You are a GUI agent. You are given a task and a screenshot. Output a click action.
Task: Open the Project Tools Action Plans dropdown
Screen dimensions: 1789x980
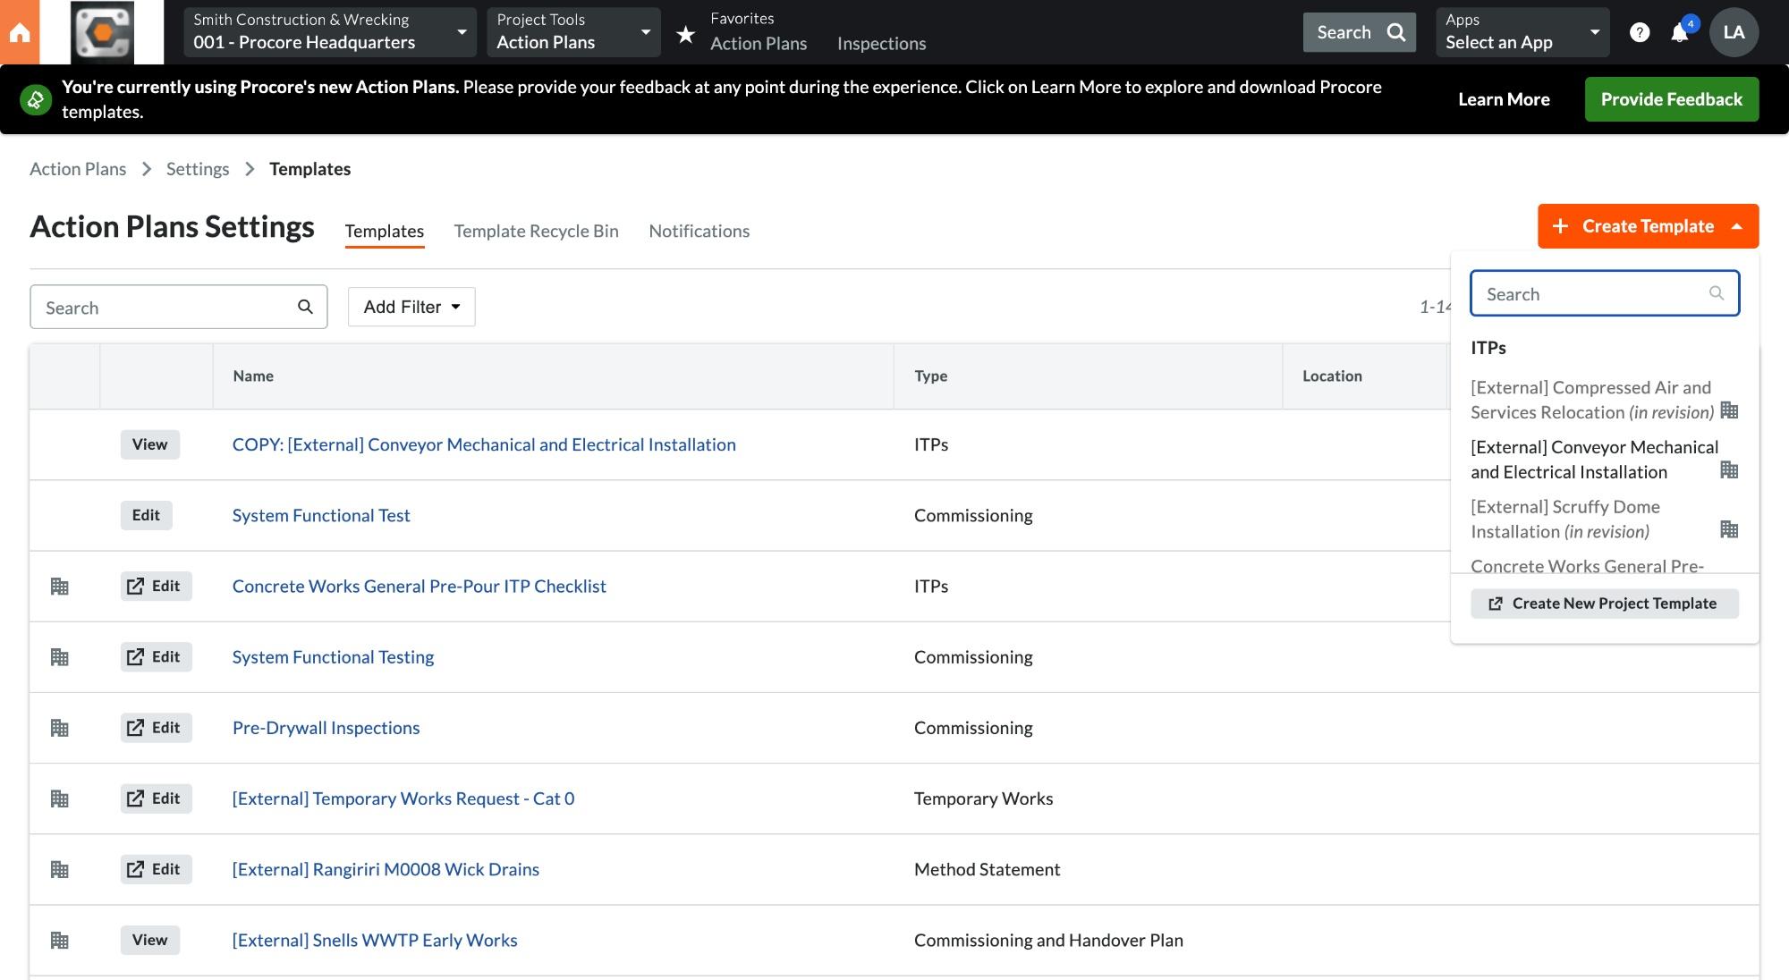pyautogui.click(x=572, y=32)
